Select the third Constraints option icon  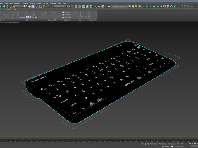pos(33,17)
